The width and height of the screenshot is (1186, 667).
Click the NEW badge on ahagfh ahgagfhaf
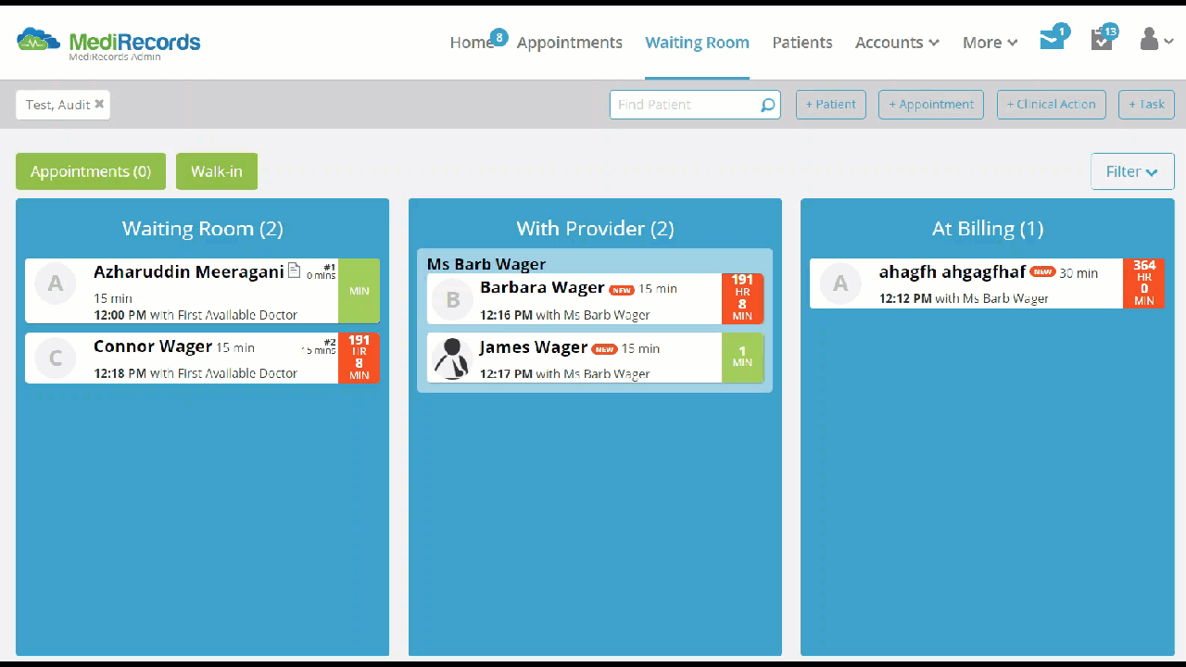1042,272
